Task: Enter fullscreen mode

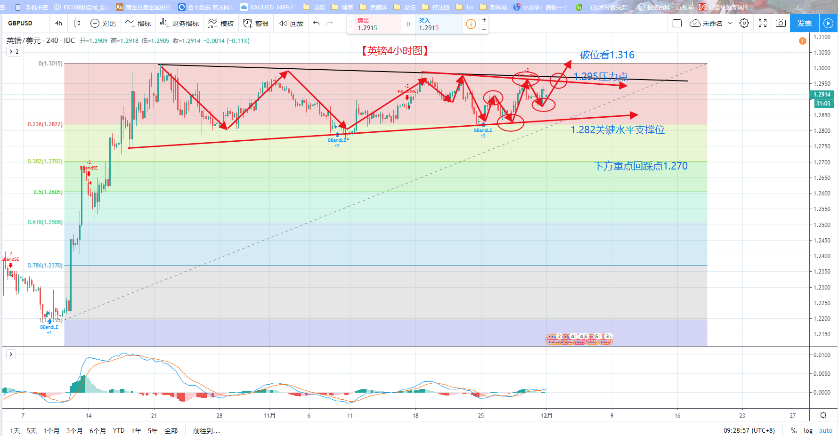Action: click(x=763, y=23)
